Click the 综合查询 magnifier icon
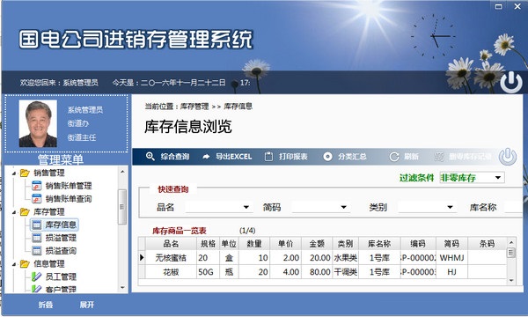Viewport: 528px width, 317px height. coord(150,157)
